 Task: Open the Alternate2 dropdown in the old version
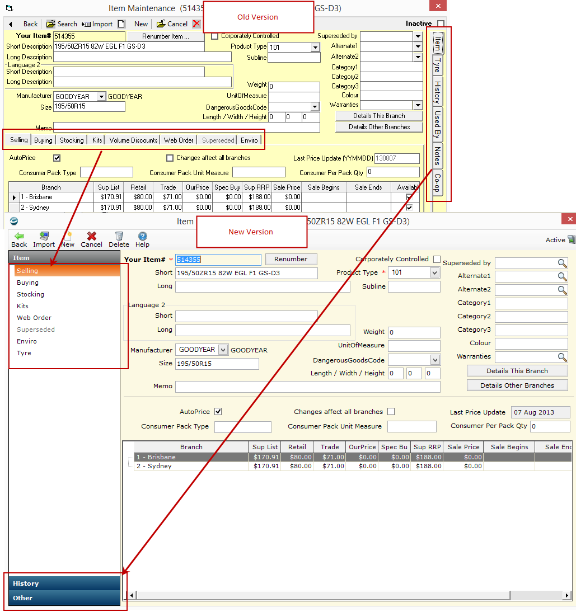tap(418, 57)
